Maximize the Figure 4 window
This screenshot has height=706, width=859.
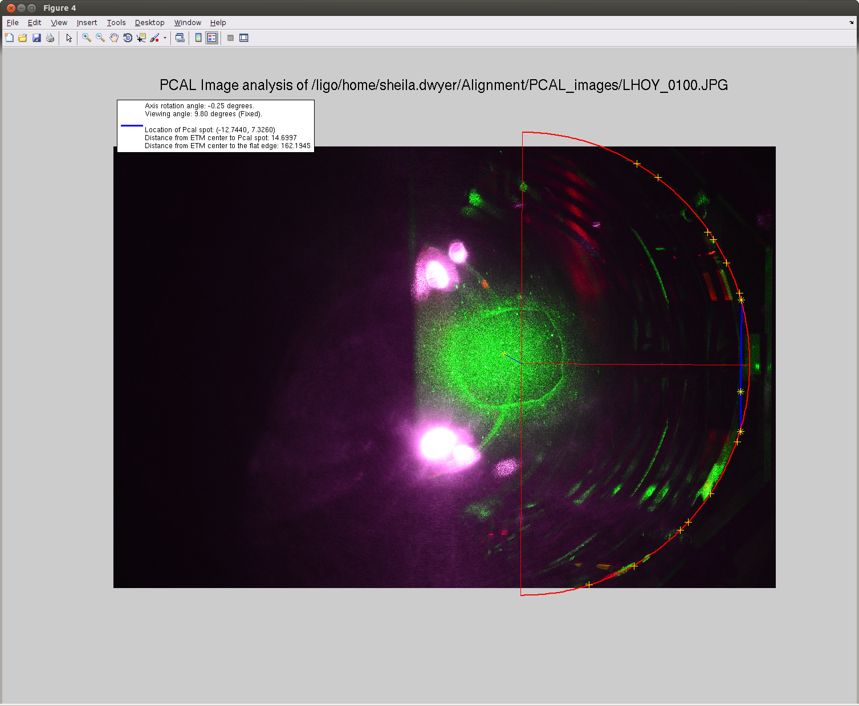point(32,8)
